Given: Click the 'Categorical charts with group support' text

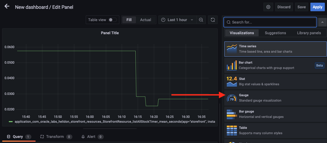Looking at the screenshot, I should [266, 68].
